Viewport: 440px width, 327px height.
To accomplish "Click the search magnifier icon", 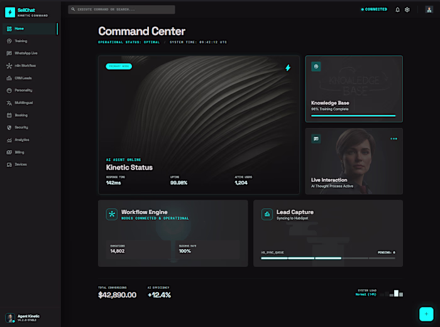I will 73,9.
